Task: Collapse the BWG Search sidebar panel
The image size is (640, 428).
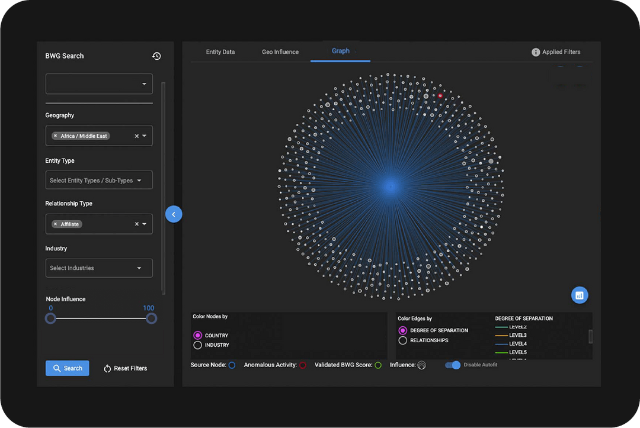Action: pyautogui.click(x=174, y=214)
